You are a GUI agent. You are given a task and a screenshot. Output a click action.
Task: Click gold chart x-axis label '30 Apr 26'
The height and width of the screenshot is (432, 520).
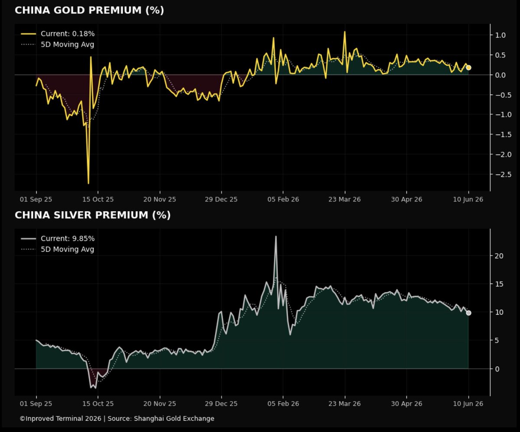pyautogui.click(x=406, y=199)
